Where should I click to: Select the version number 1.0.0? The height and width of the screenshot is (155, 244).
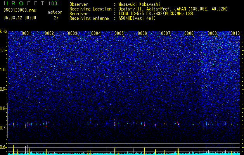[x=53, y=3]
